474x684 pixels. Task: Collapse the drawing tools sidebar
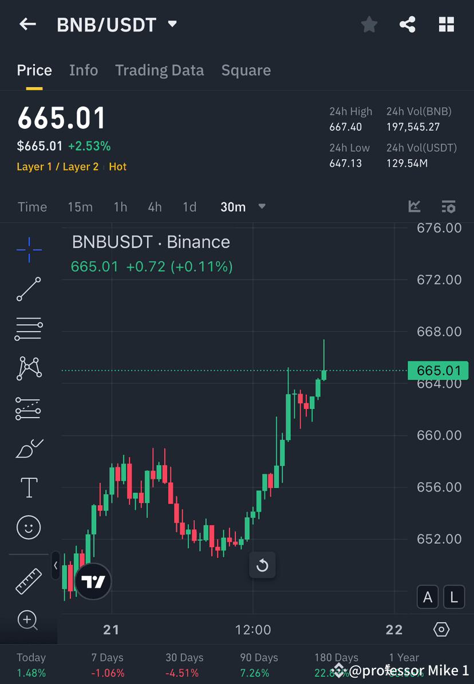pyautogui.click(x=55, y=565)
